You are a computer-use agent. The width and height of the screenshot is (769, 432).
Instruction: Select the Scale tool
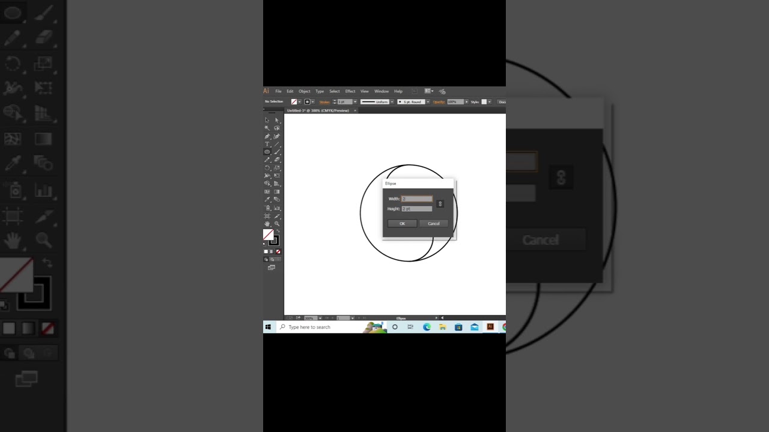click(277, 168)
